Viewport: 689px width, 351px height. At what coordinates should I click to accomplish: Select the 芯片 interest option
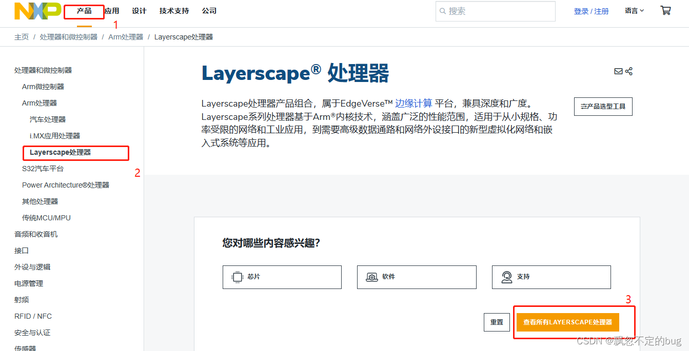pos(282,277)
